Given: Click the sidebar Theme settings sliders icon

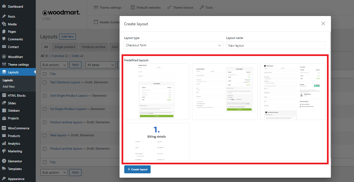Looking at the screenshot, I should click(4, 64).
